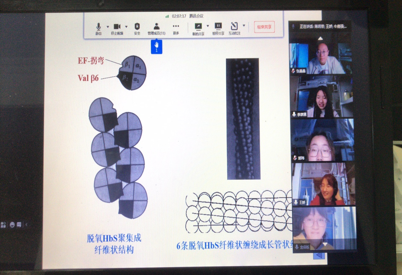Start 新的共享 screen share
Image resolution: width=402 pixels, height=275 pixels.
pos(198,27)
